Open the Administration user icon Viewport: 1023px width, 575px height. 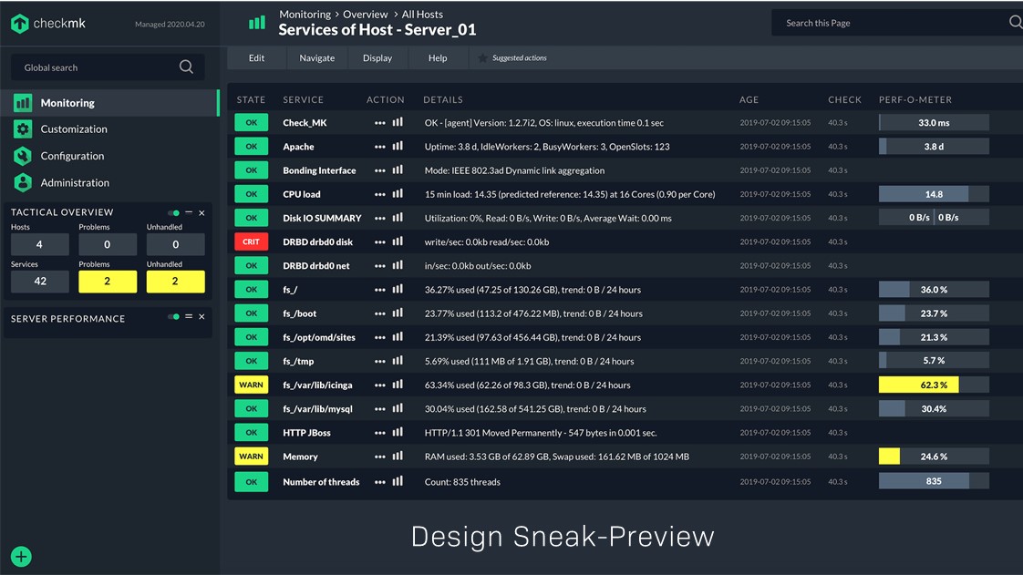pyautogui.click(x=23, y=182)
